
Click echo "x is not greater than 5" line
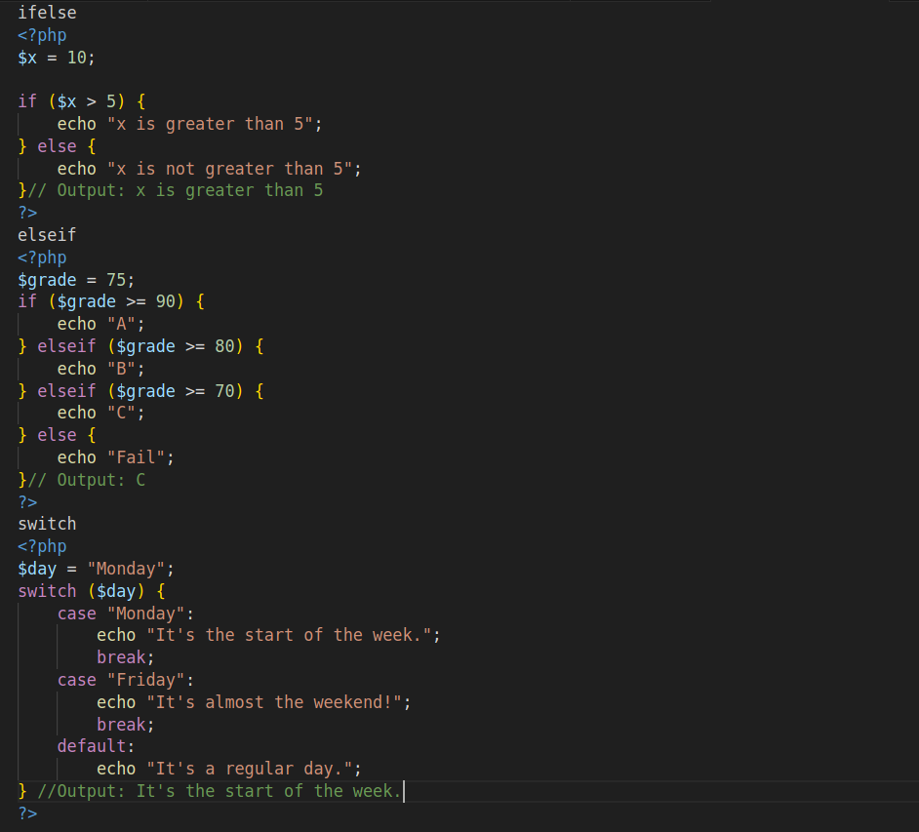[209, 169]
